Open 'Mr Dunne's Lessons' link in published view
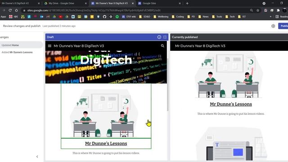 click(x=231, y=104)
